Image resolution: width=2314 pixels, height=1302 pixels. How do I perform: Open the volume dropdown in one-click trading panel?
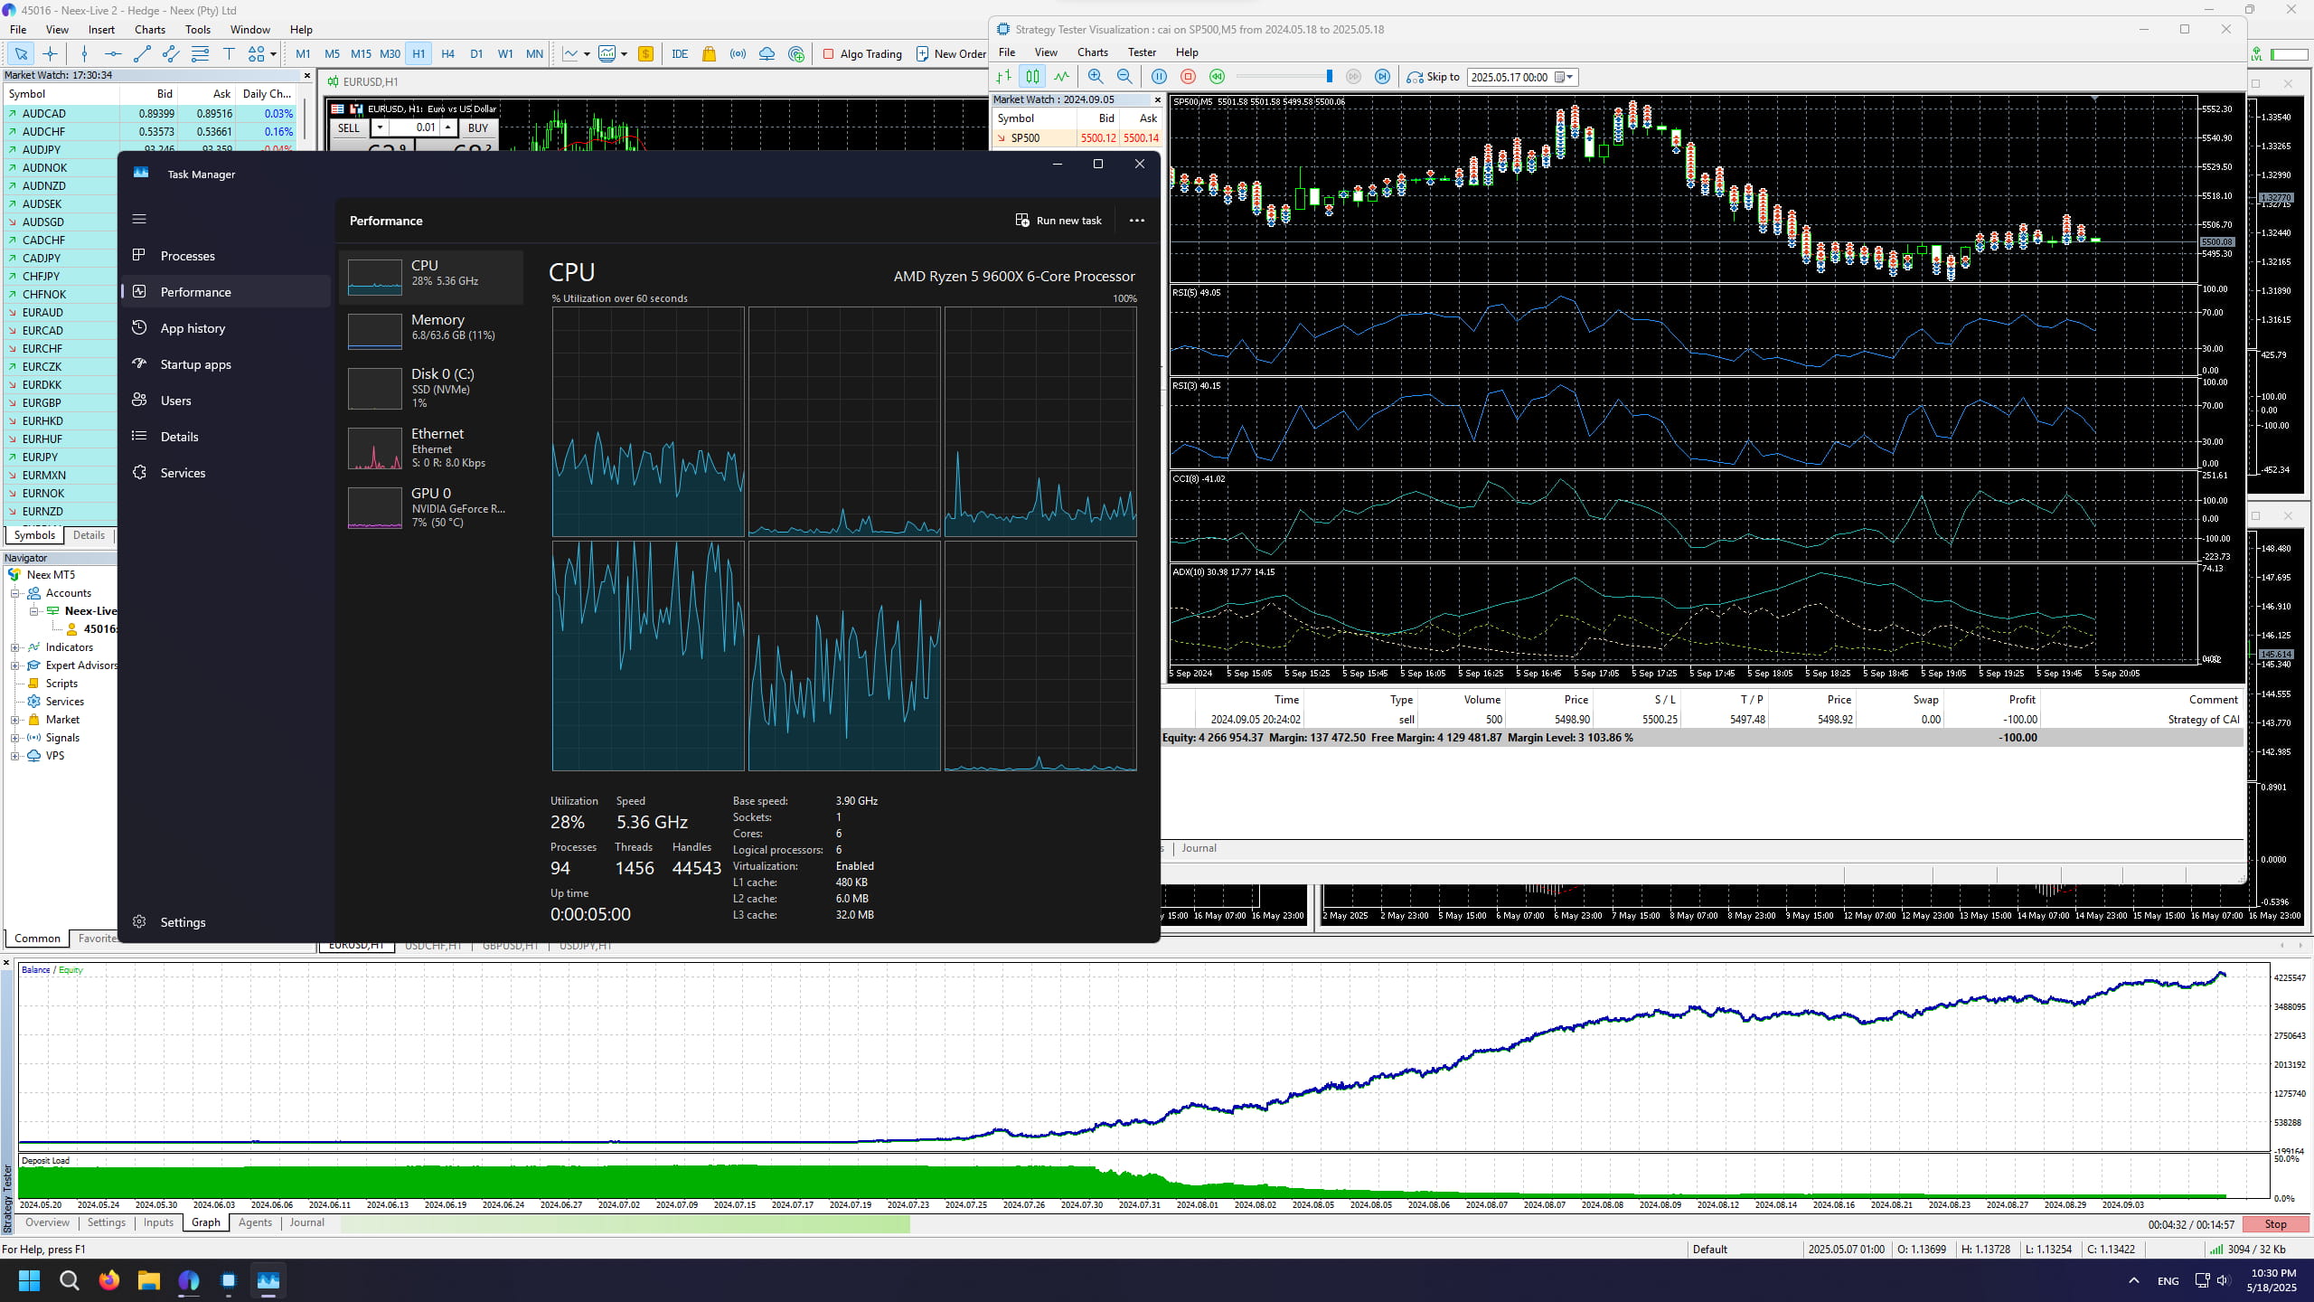point(380,127)
